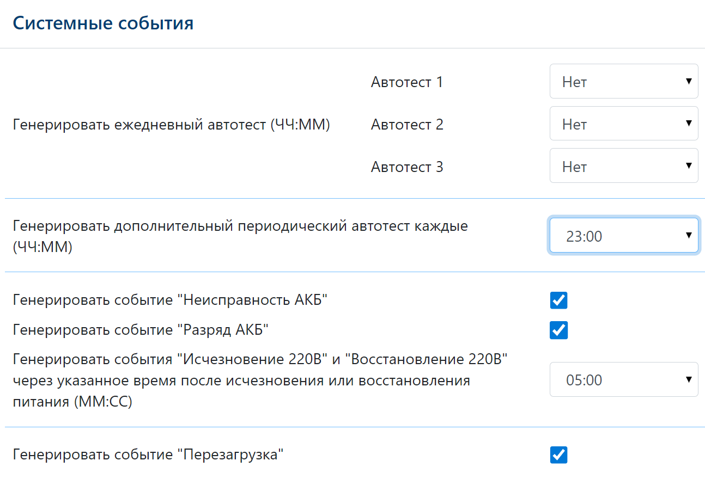The image size is (705, 479).
Task: Click the label "Генерировать событие Перезагрузка"
Action: [148, 455]
